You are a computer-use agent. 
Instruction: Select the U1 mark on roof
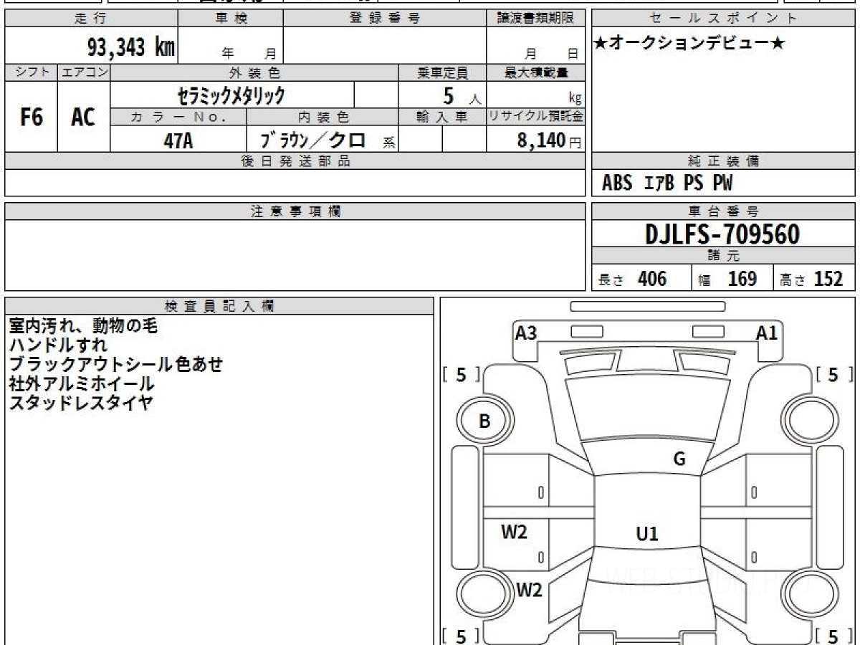point(647,533)
